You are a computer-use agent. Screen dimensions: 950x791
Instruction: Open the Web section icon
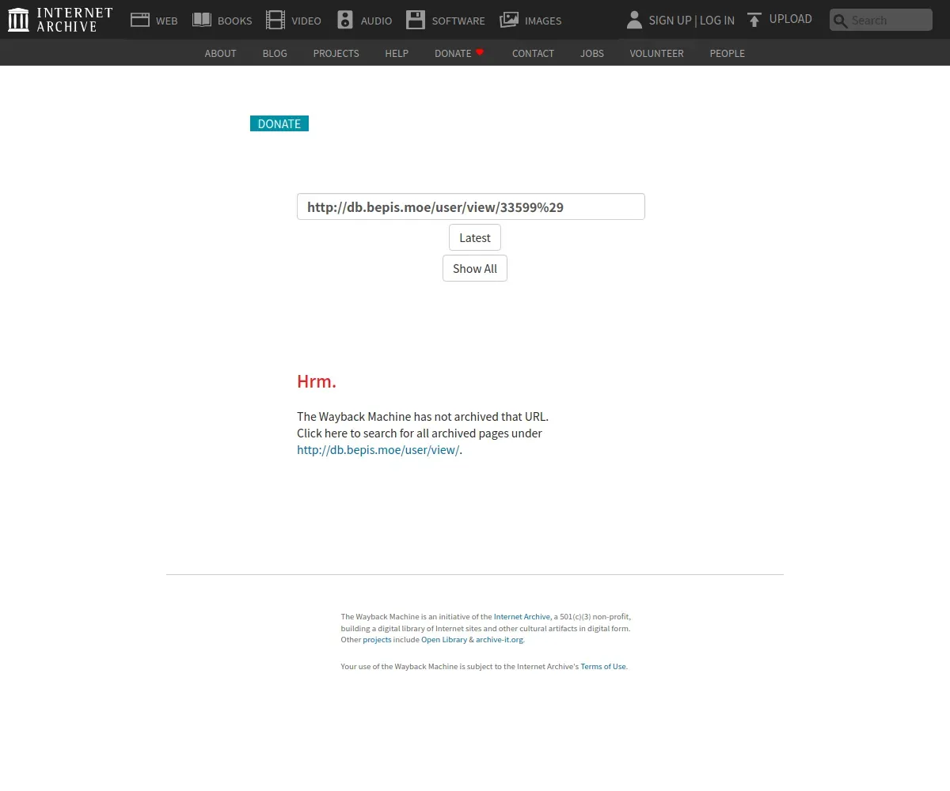[140, 20]
